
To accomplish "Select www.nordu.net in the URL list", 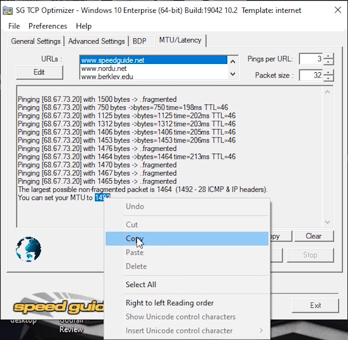I will [x=153, y=69].
